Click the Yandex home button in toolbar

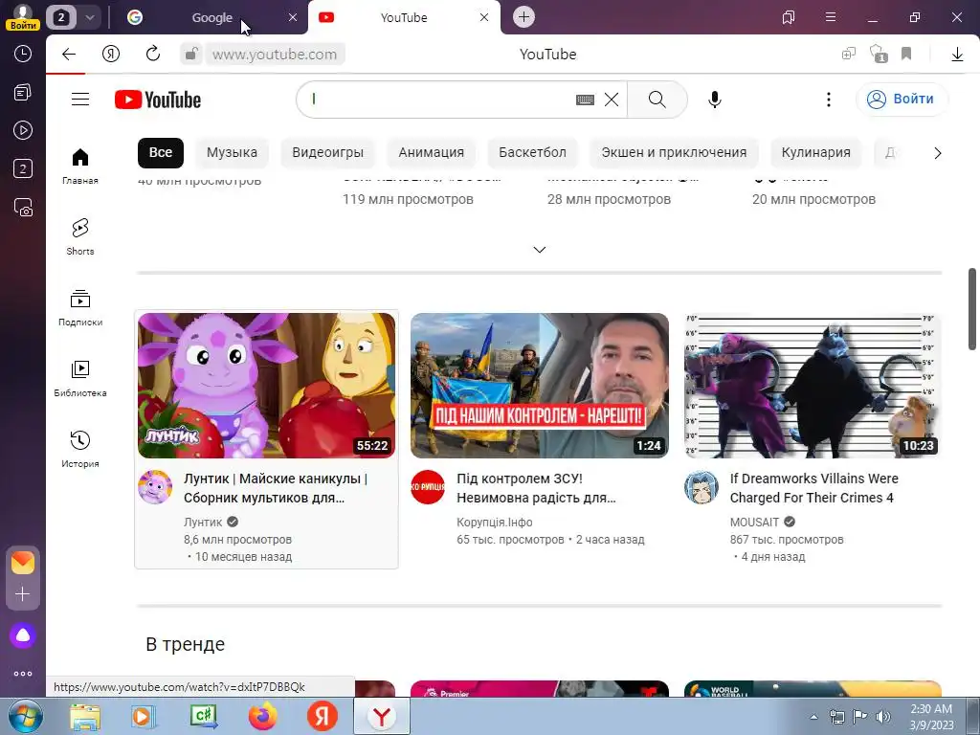coord(111,55)
